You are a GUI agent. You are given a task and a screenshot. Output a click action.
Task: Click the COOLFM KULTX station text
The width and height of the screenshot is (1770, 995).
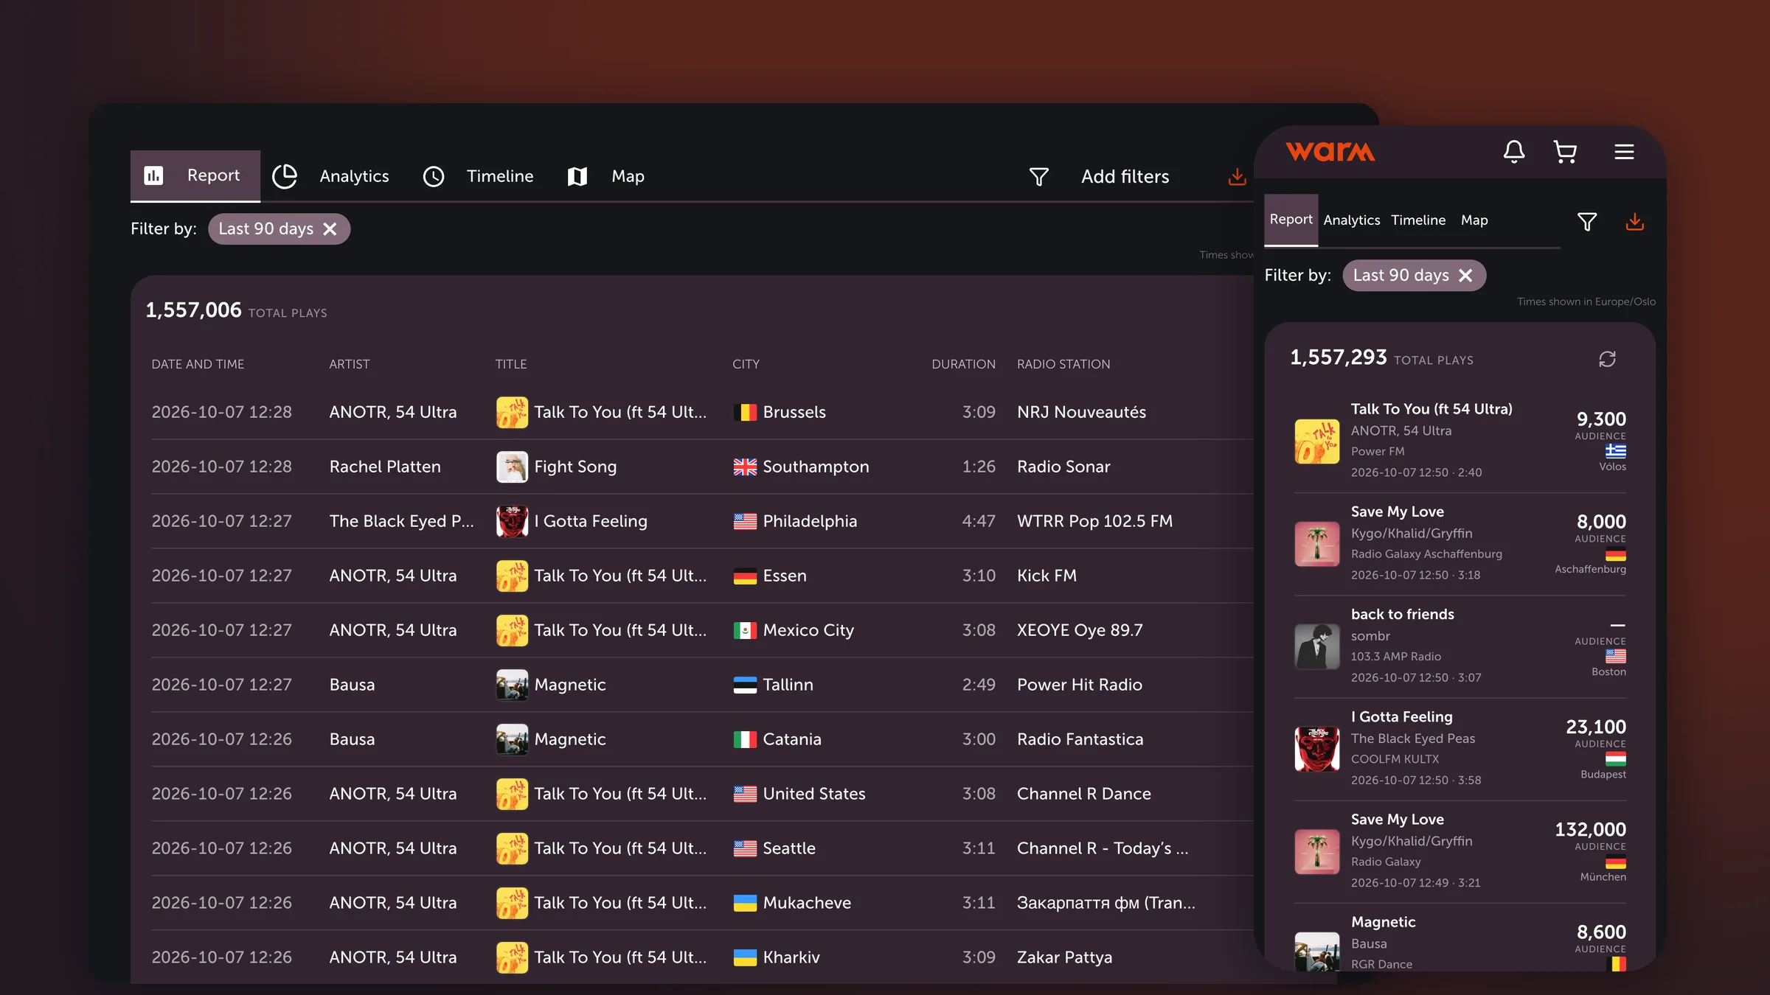tap(1395, 759)
